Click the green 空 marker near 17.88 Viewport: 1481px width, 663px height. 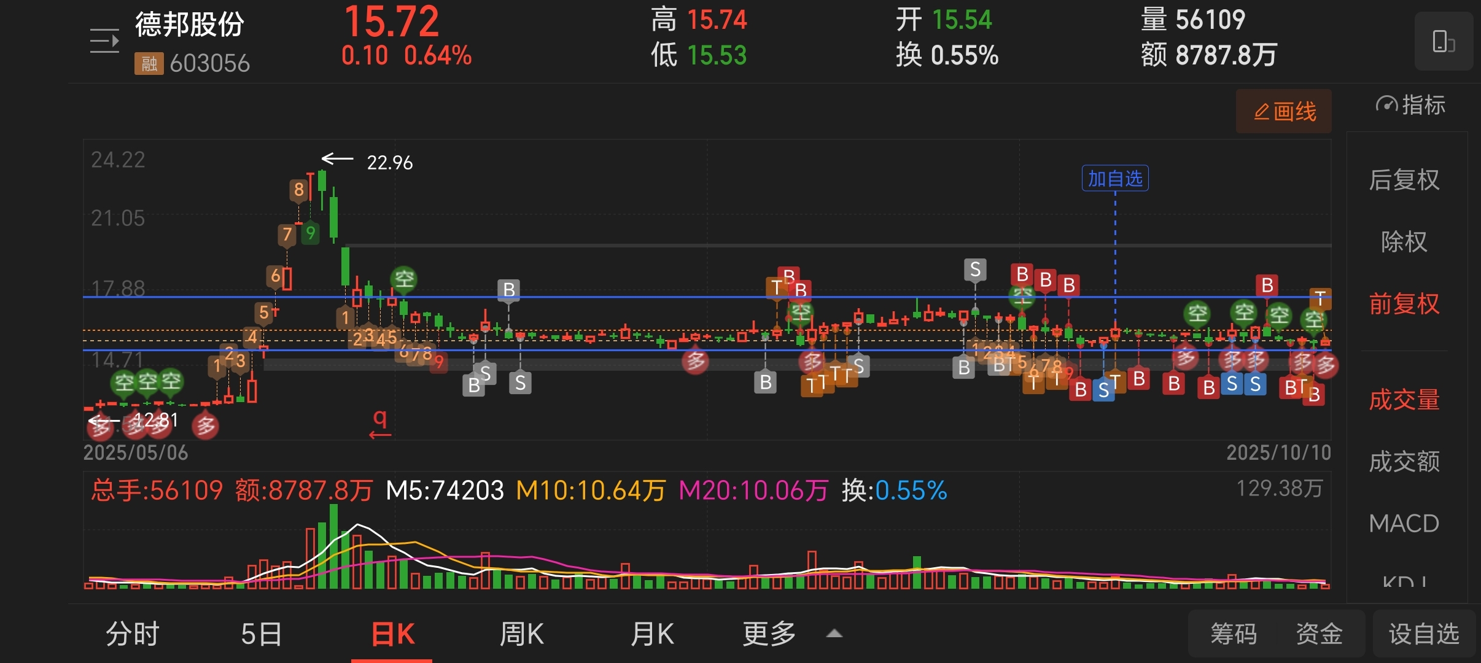coord(404,279)
